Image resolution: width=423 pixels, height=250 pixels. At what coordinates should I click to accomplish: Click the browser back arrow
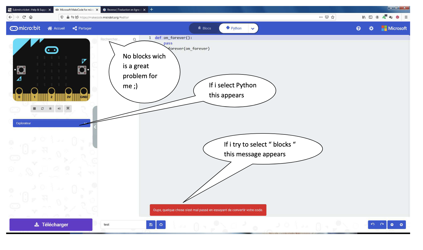10,17
